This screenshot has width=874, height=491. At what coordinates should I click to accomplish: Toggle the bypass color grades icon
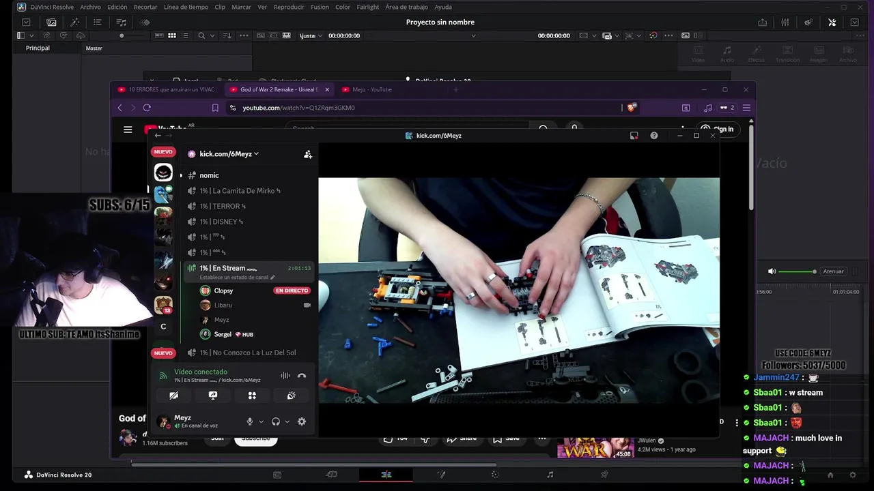(653, 35)
